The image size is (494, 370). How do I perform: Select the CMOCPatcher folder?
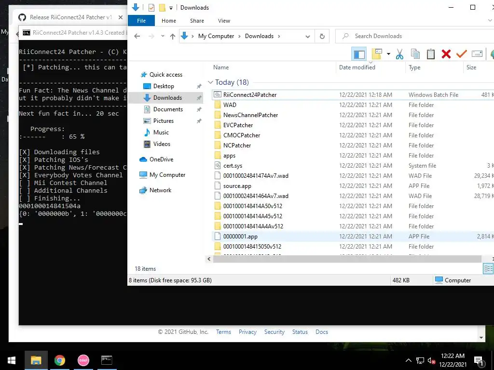click(242, 135)
